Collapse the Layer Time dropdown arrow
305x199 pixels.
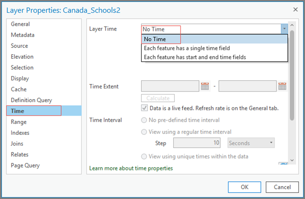point(285,29)
